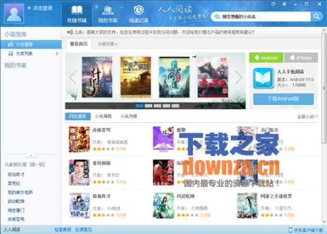
Task: Click the phone icon beside 手机客户端下载
Action: [x=290, y=230]
